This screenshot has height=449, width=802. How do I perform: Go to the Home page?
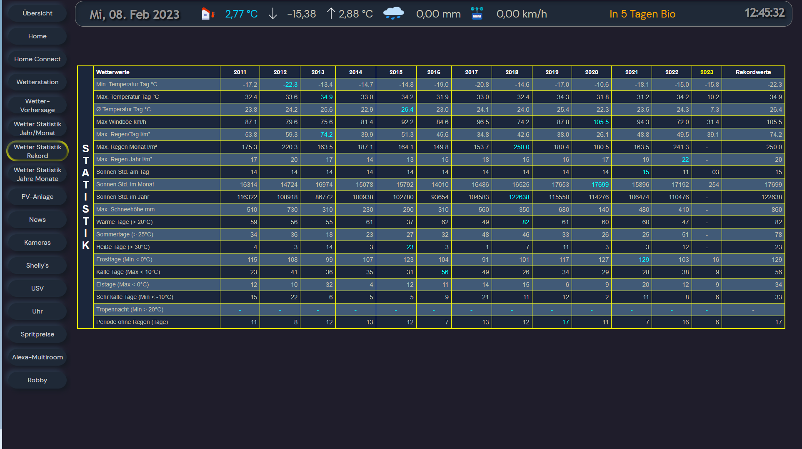37,36
